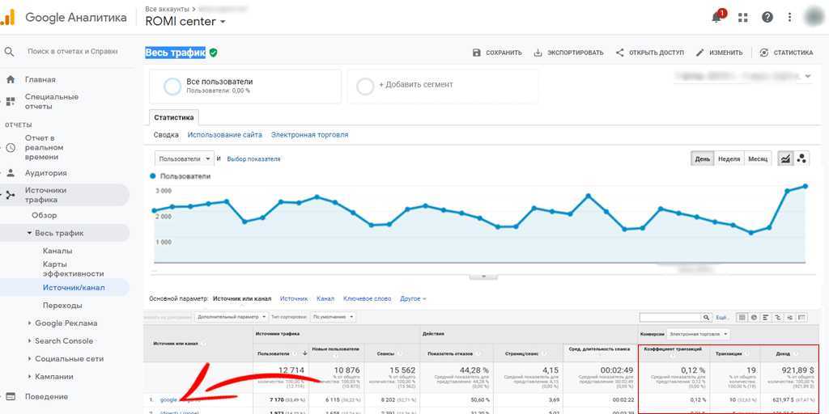Screen dimensions: 829x414
Task: Switch to line chart view icon
Action: tap(784, 158)
